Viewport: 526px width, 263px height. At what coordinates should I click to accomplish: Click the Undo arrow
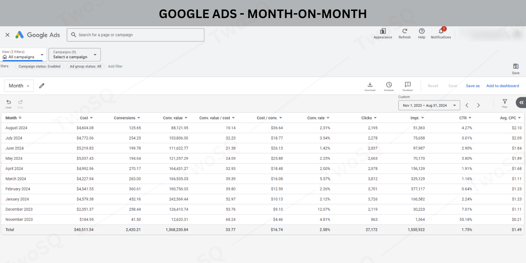[9, 102]
